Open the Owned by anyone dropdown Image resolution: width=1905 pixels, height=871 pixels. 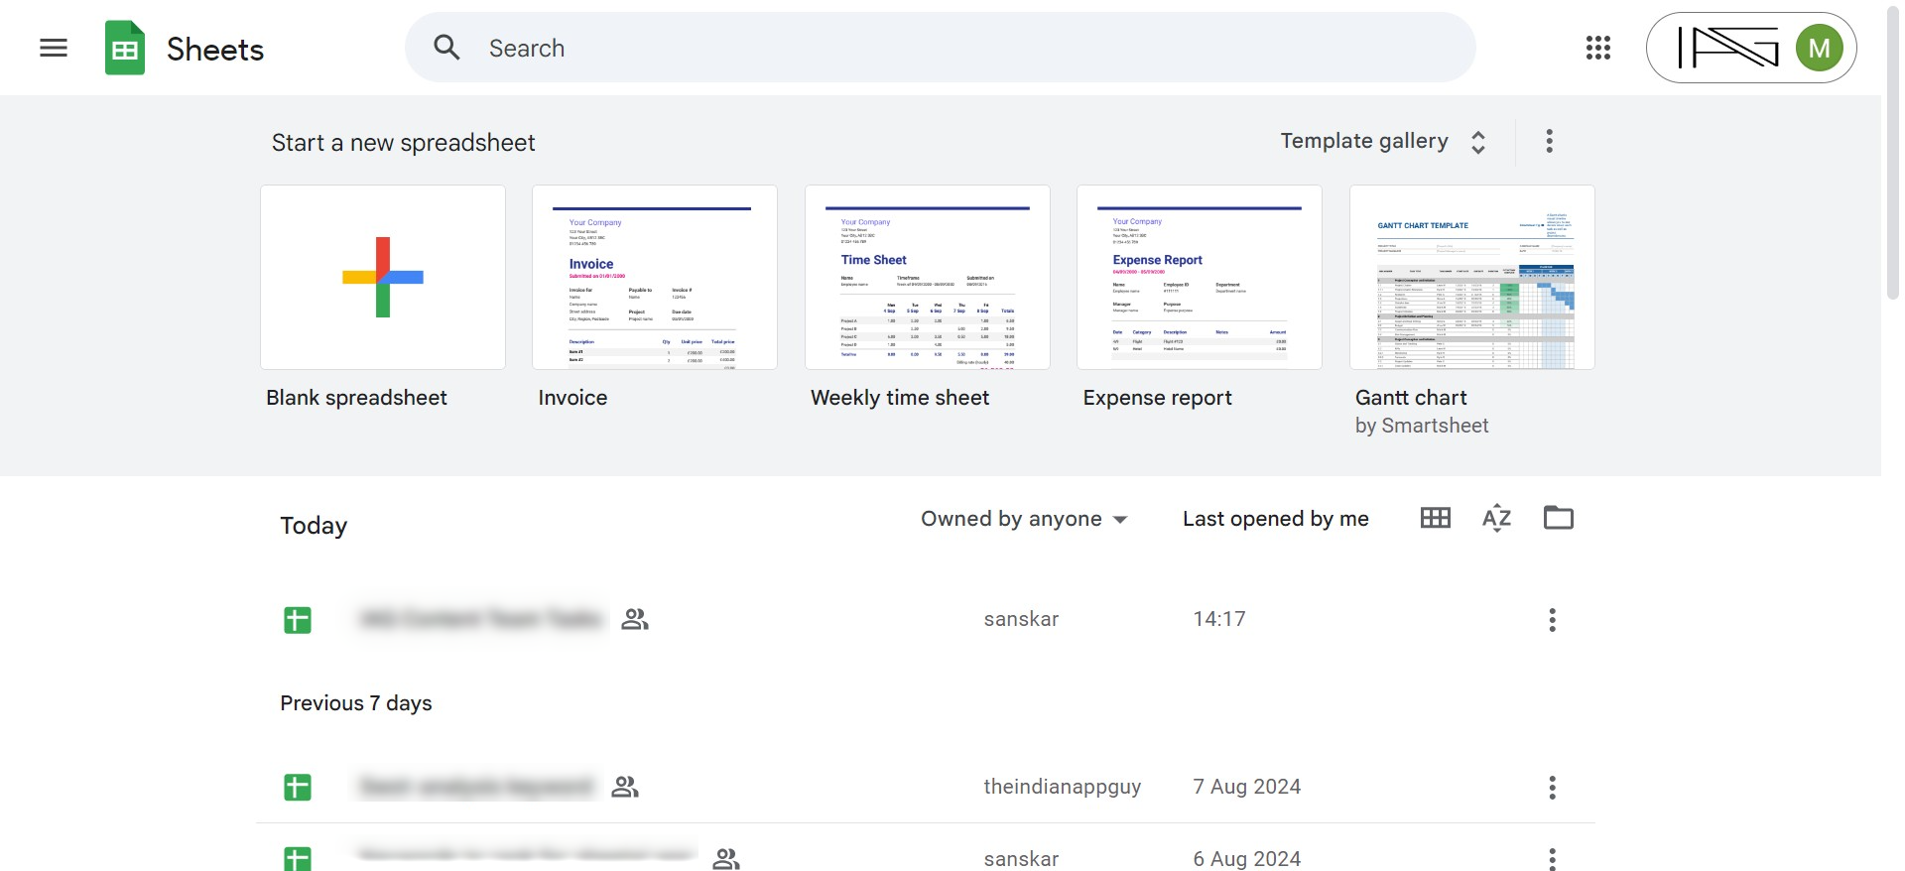(1024, 519)
